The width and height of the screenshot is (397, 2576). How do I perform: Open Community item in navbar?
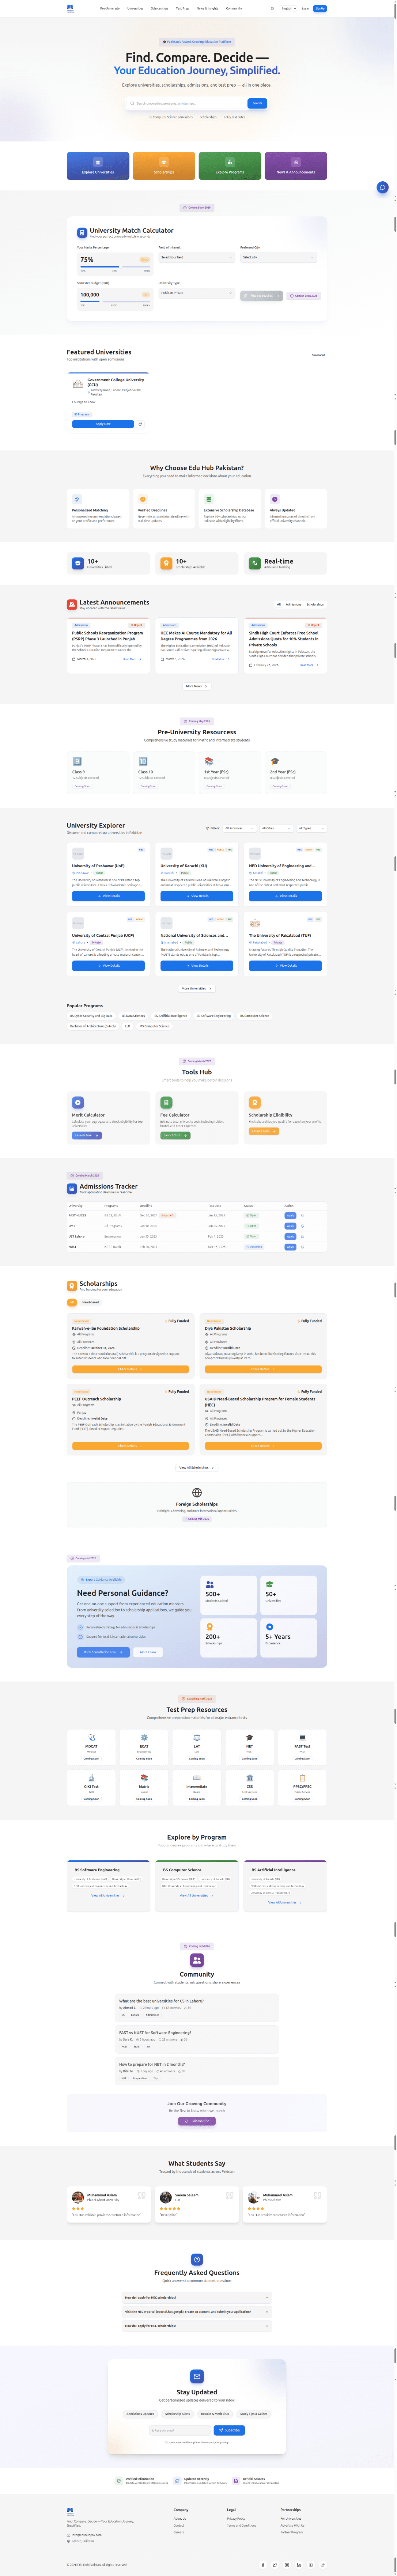234,8
